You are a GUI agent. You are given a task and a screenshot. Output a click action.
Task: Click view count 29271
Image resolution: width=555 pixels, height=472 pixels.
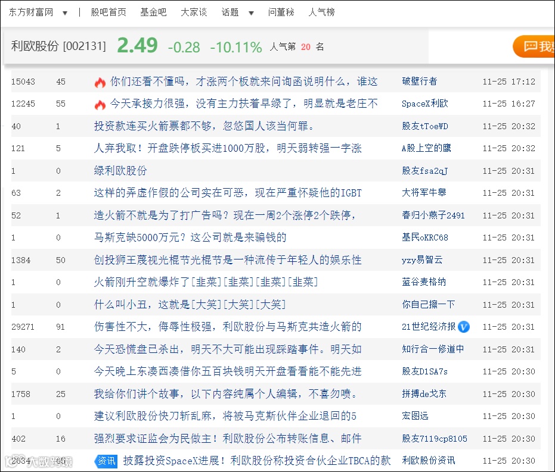[x=23, y=327]
